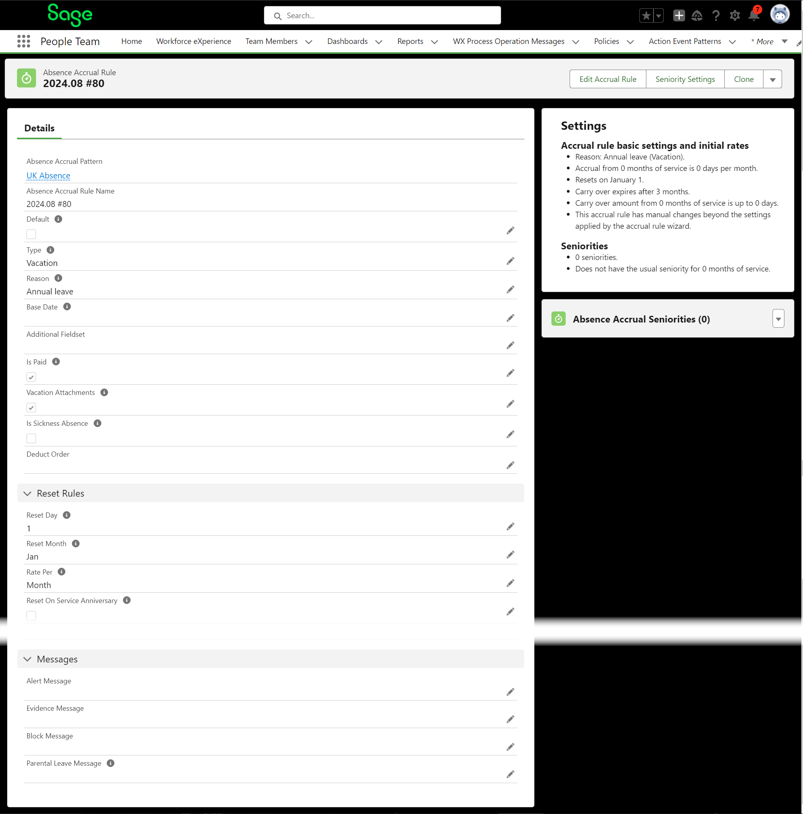
Task: Click the pencil icon to edit Reason
Action: pyautogui.click(x=510, y=289)
